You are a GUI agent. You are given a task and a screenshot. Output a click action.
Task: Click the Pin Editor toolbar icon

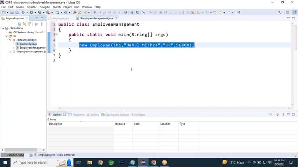tap(238, 13)
